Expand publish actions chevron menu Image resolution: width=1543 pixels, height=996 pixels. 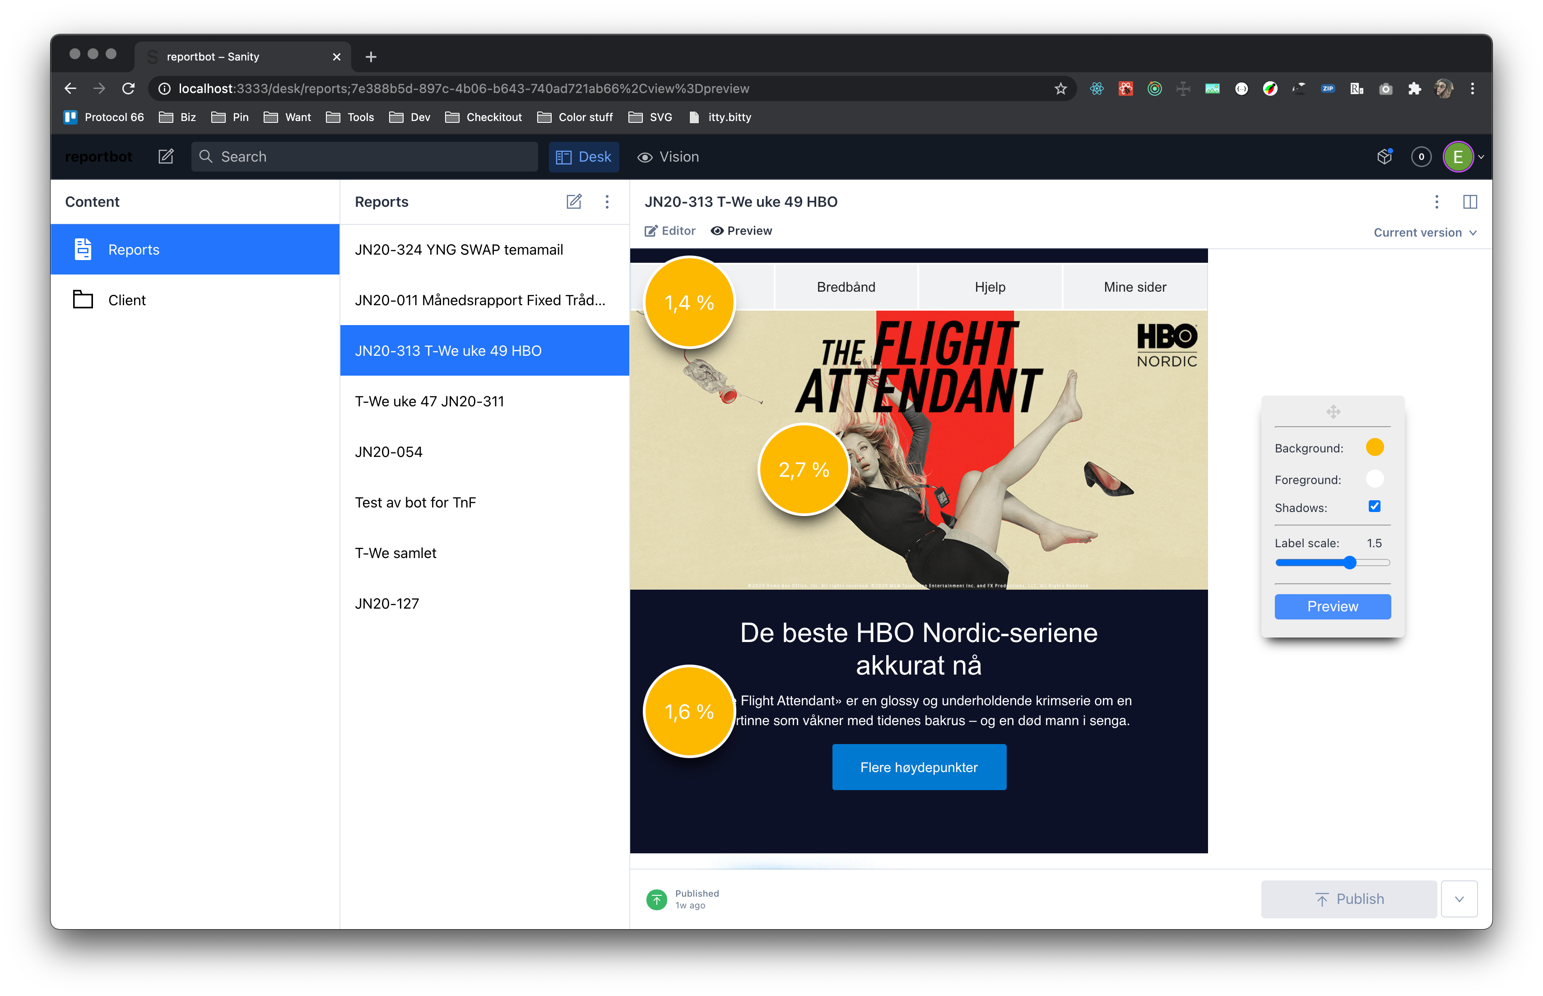(1459, 899)
